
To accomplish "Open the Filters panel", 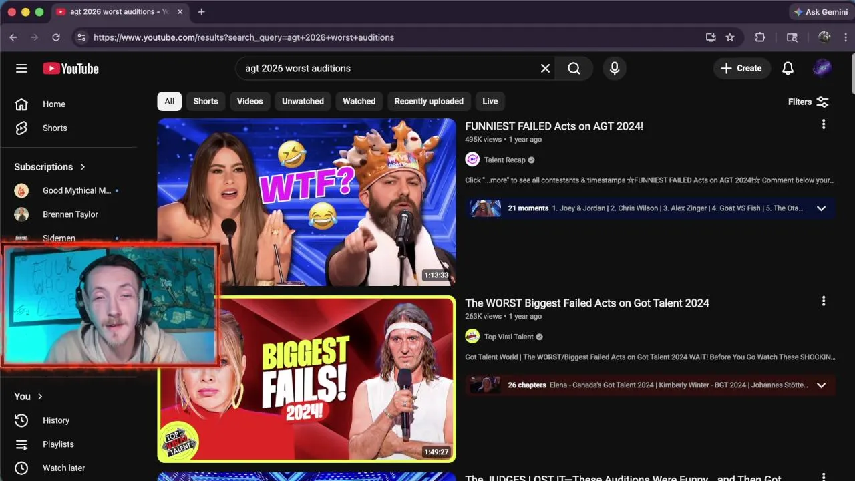I will click(x=808, y=102).
